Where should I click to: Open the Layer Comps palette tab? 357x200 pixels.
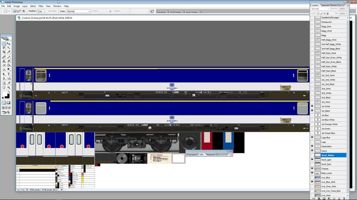click(191, 12)
